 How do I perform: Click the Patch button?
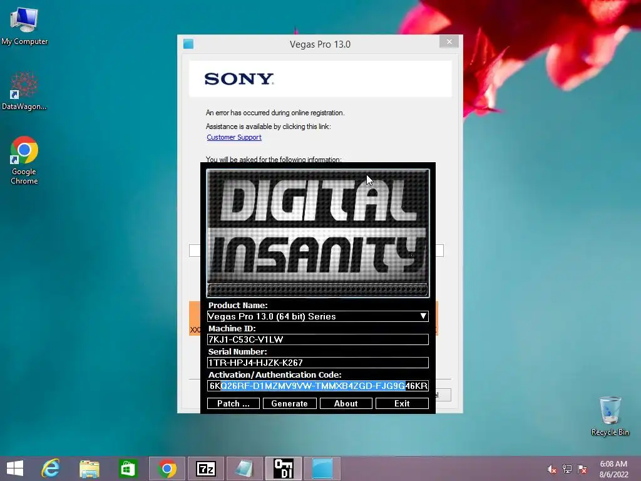(233, 404)
